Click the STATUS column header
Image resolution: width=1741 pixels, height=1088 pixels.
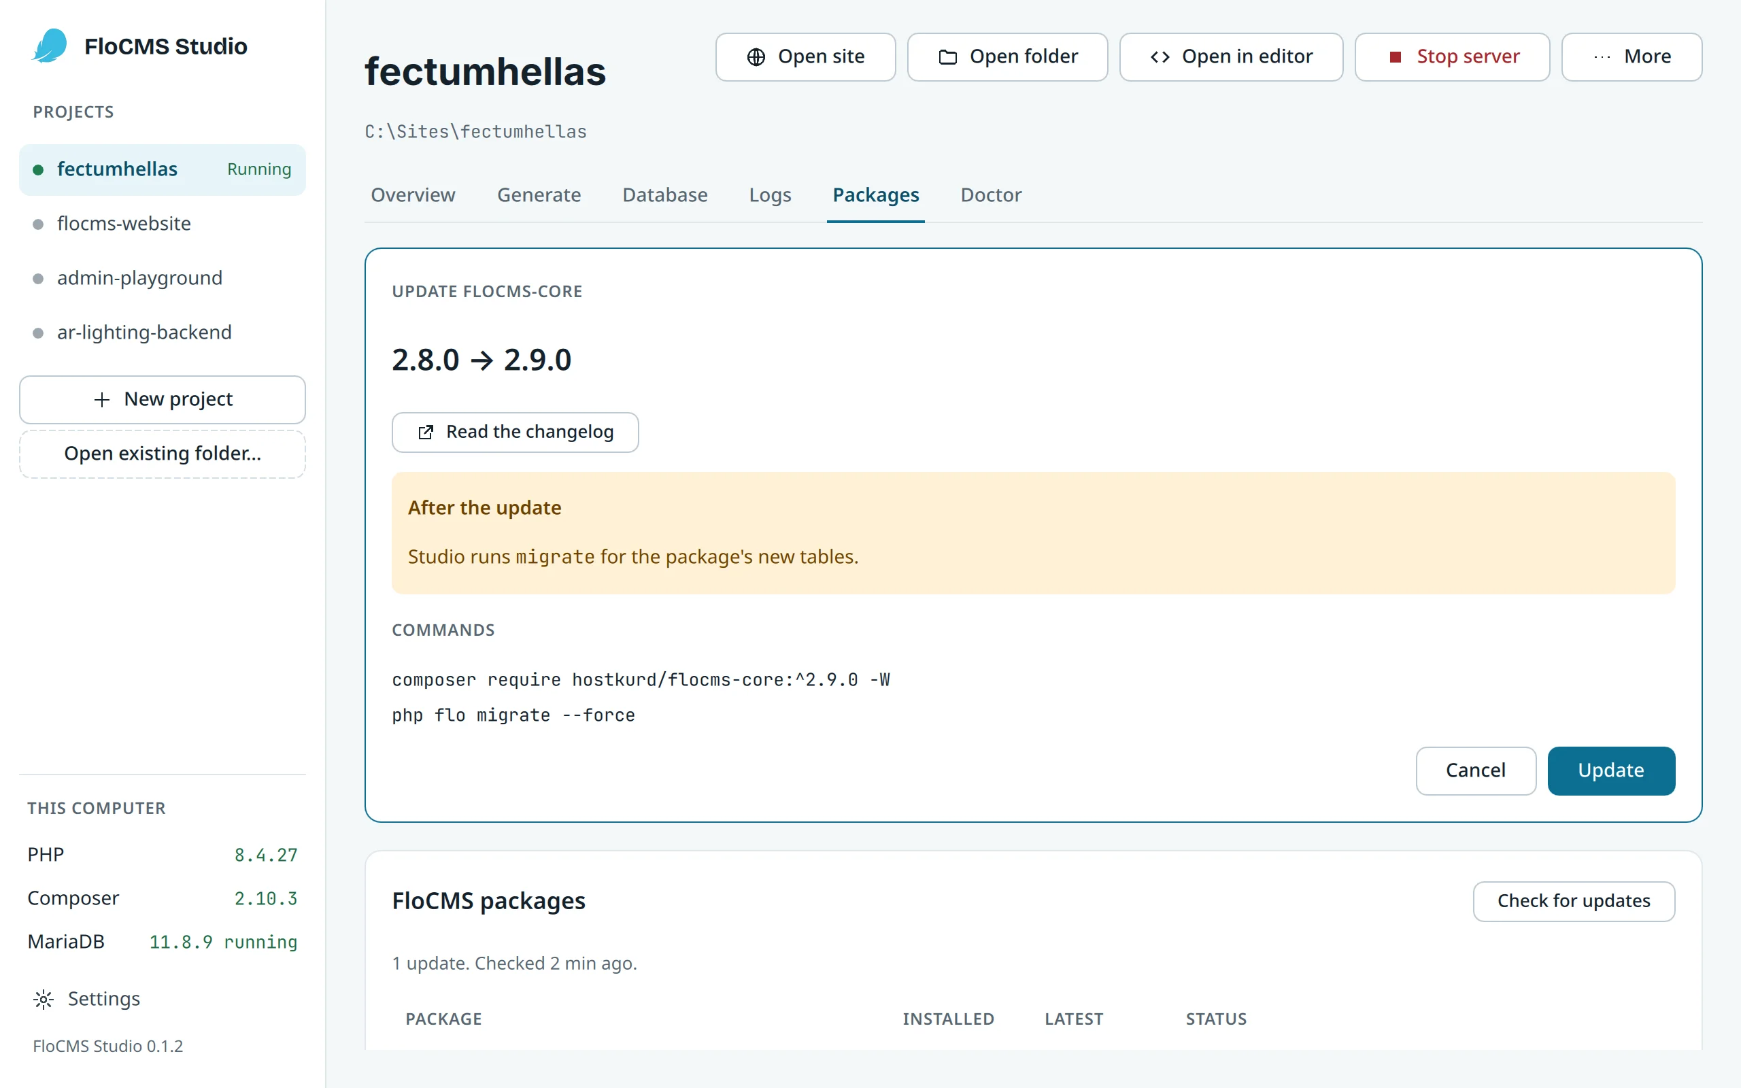point(1216,1019)
